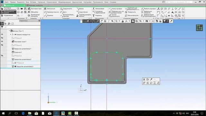The height and width of the screenshot is (116, 206).
Task: Open the Файл menu
Action: click(6, 2)
